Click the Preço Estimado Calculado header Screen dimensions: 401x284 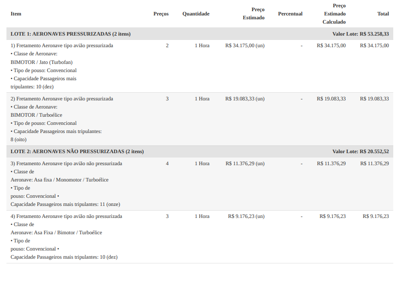(334, 14)
